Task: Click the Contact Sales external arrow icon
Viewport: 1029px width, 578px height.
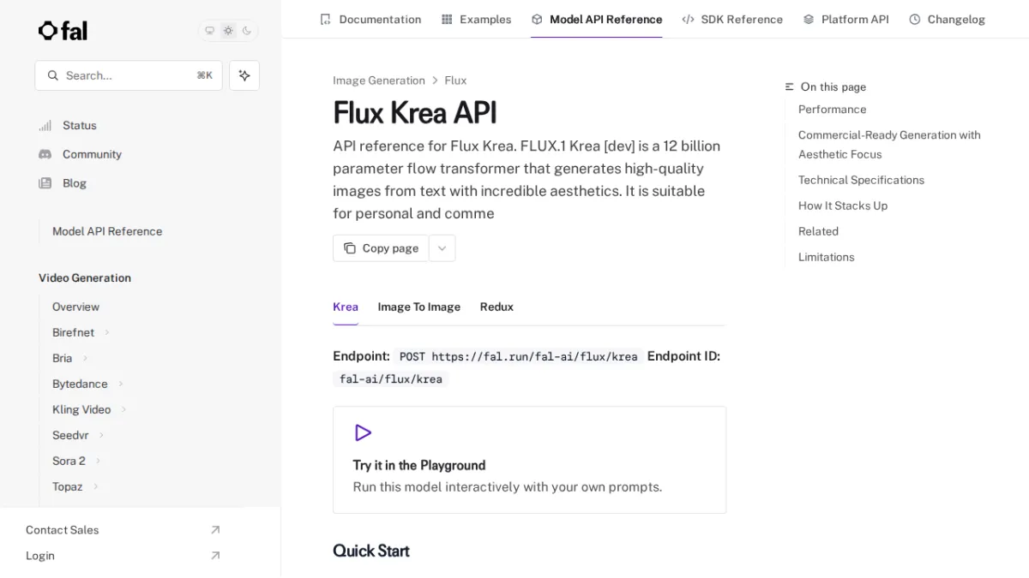Action: 215,530
